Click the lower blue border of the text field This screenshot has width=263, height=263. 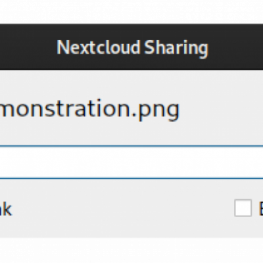[131, 178]
